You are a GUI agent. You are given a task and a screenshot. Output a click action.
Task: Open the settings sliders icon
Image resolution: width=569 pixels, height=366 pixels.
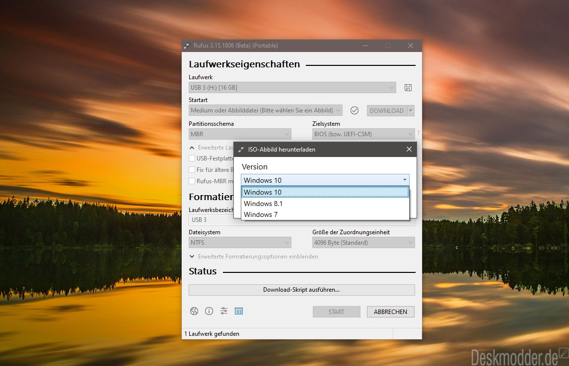(x=224, y=311)
